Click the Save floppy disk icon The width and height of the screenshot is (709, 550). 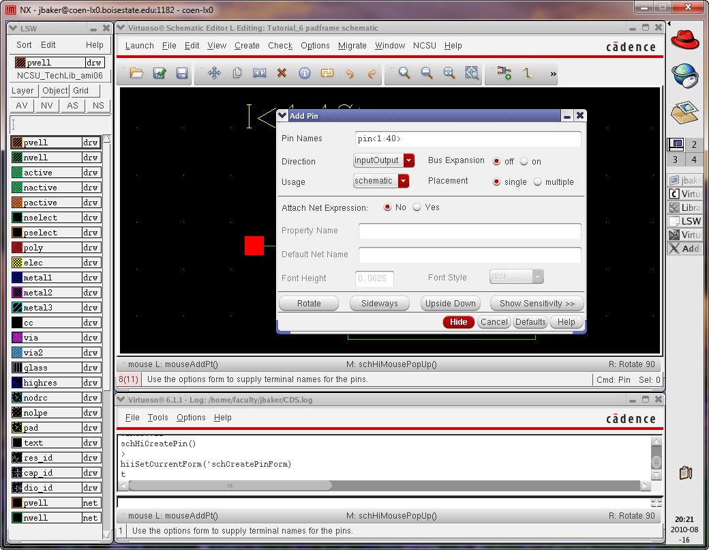click(x=182, y=73)
